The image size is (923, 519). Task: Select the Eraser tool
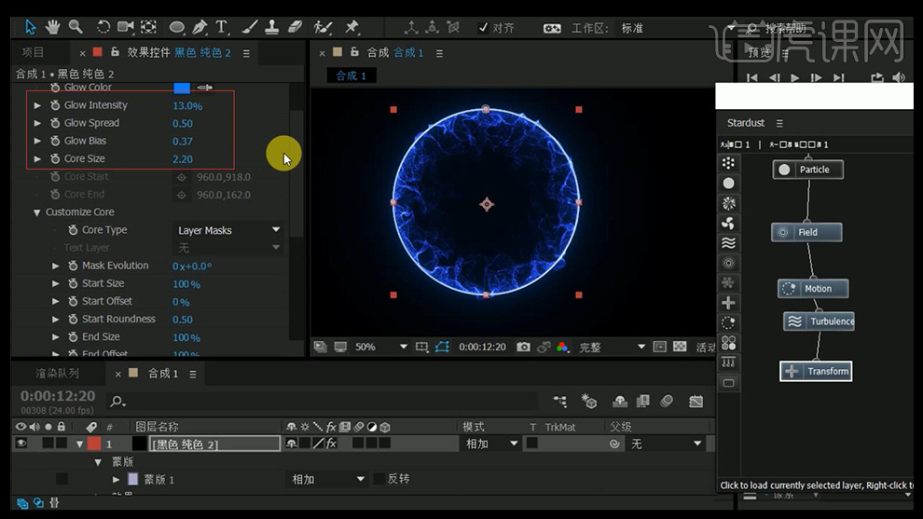[x=296, y=27]
